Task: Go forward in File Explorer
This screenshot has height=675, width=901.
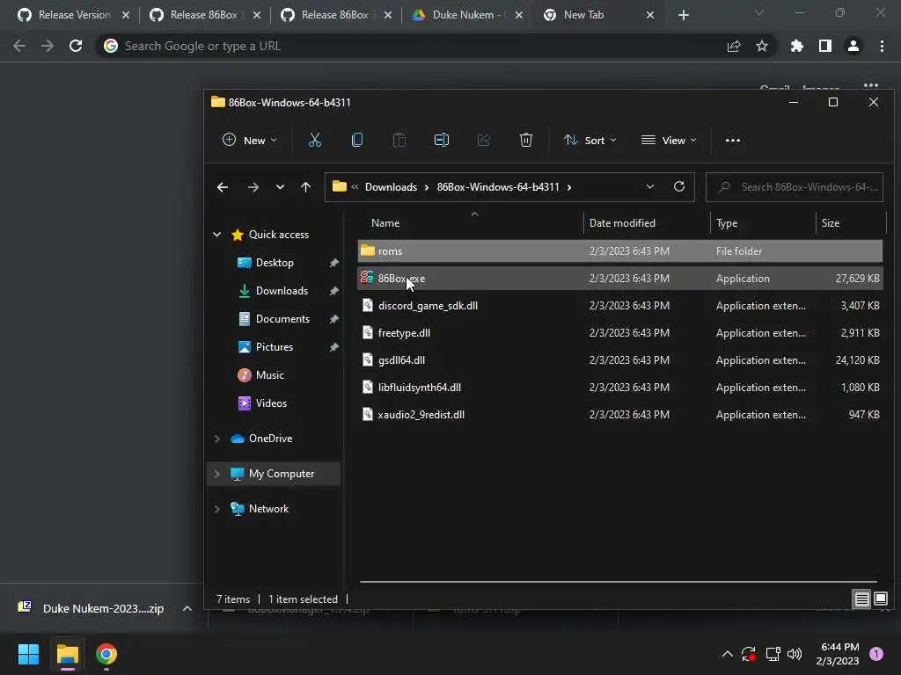Action: 253,187
